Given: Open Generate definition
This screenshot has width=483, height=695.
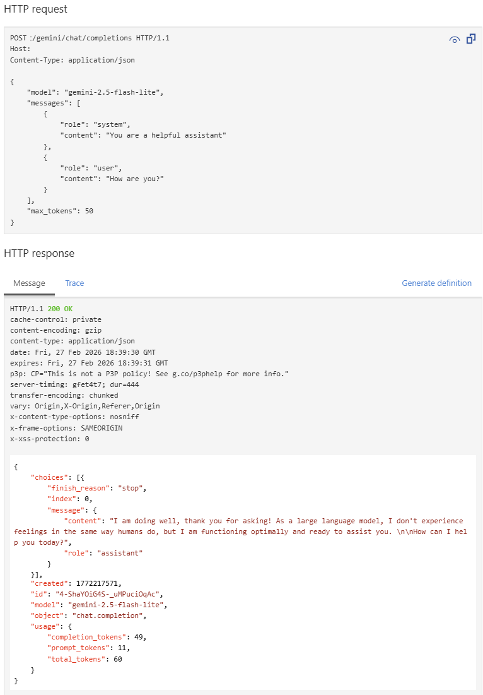Looking at the screenshot, I should pyautogui.click(x=436, y=283).
